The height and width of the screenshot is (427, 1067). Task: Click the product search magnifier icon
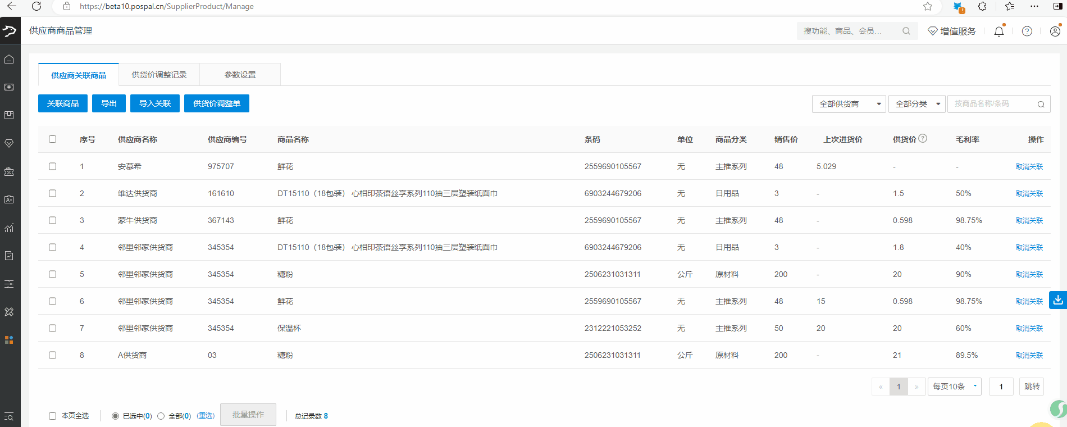pyautogui.click(x=1041, y=104)
